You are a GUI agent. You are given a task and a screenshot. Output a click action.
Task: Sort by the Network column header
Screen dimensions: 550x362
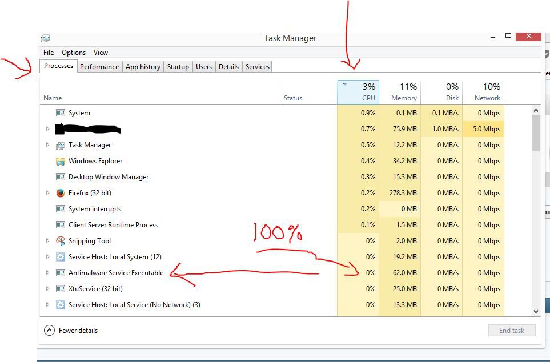pos(483,92)
